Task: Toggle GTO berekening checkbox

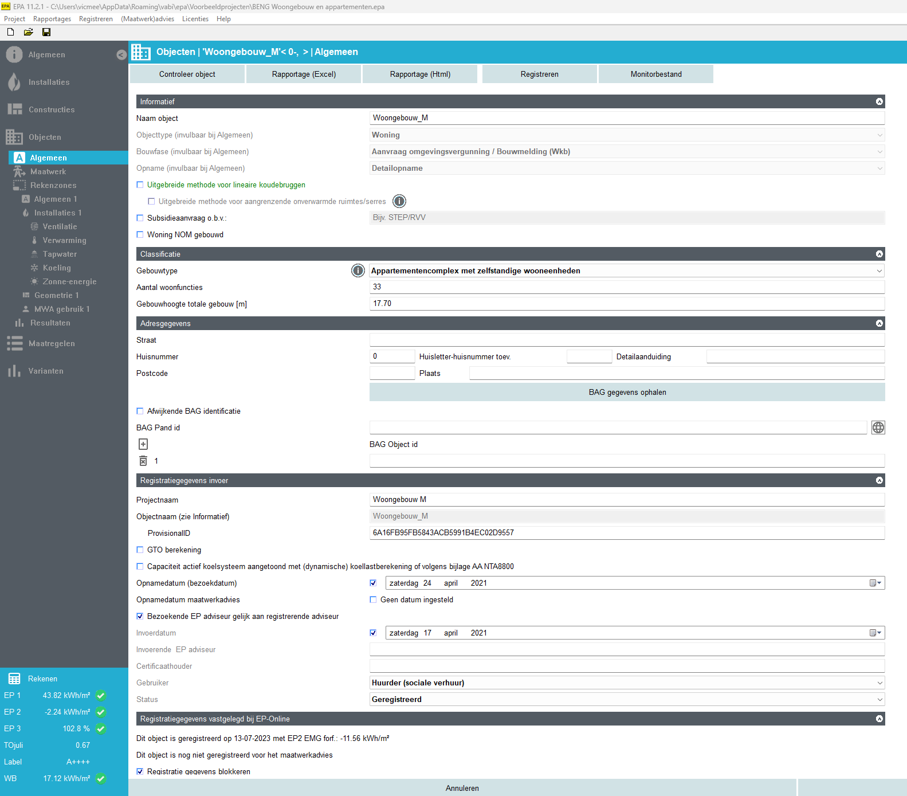Action: 140,550
